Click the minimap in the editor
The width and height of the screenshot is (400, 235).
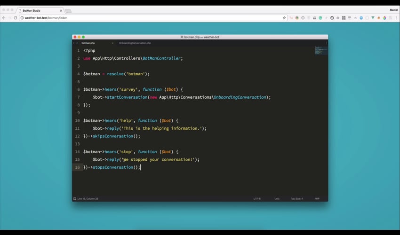point(321,50)
